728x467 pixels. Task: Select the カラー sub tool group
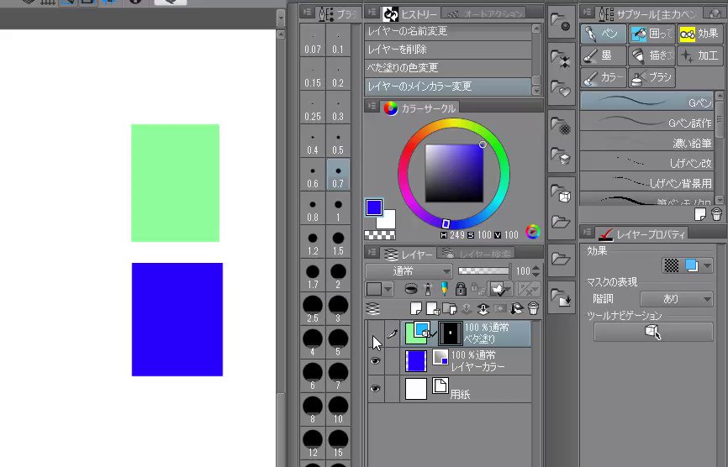(x=604, y=77)
